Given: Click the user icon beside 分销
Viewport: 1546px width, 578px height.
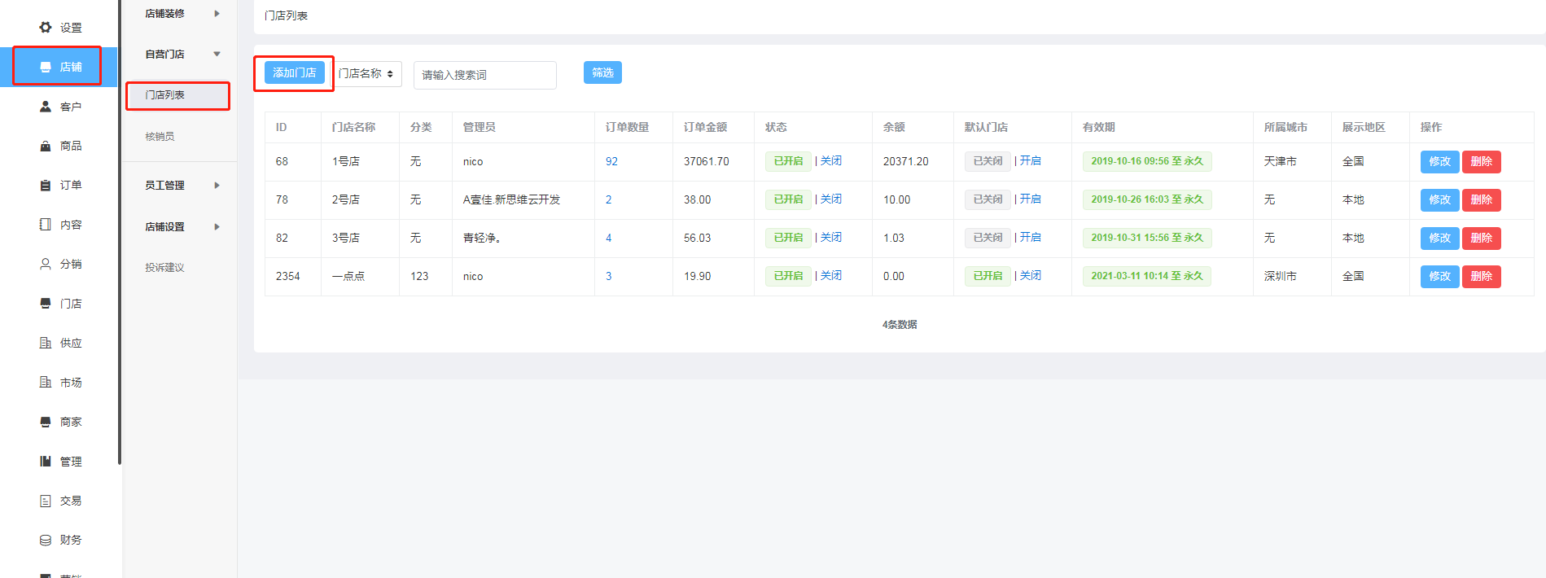Looking at the screenshot, I should (x=46, y=264).
